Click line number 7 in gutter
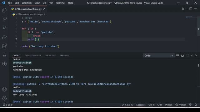Viewport: 200px width, 112px height. 16,40
